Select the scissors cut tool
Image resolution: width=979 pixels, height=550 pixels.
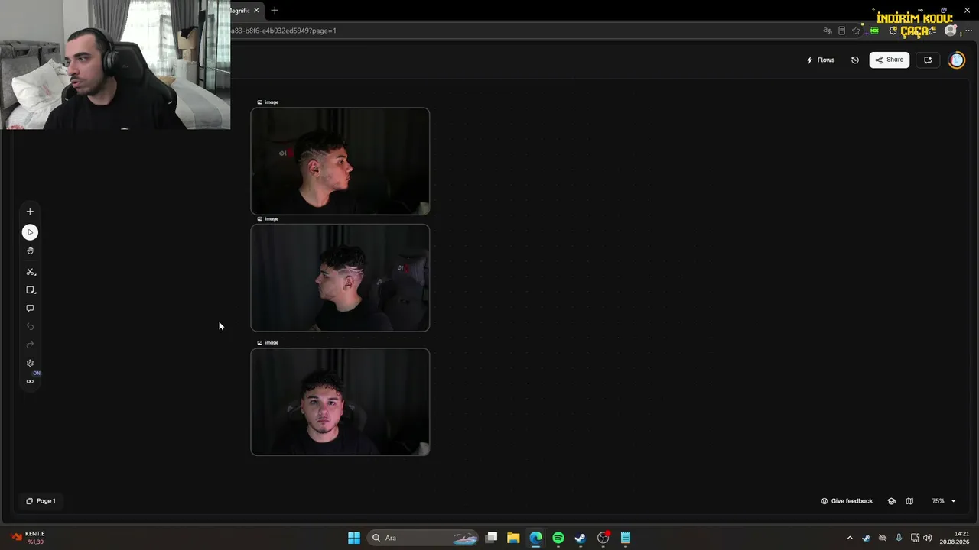[31, 272]
